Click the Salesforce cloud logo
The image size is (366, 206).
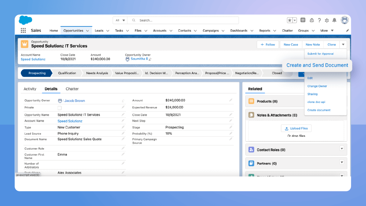(x=26, y=20)
